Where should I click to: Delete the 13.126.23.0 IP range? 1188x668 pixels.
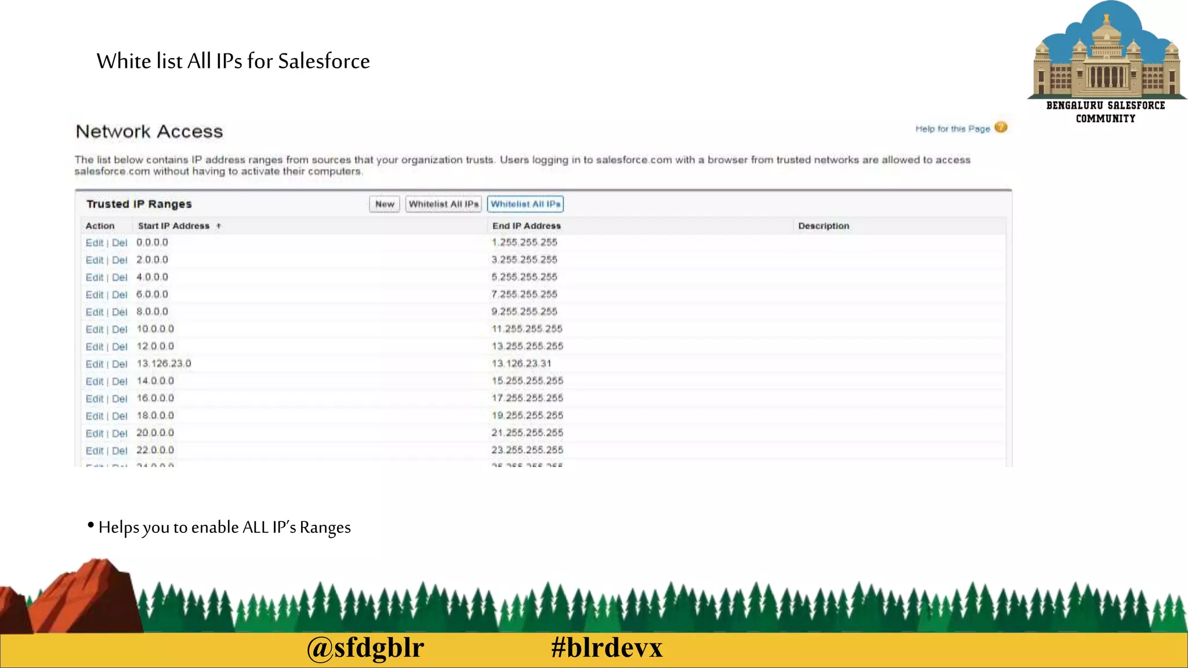click(119, 364)
